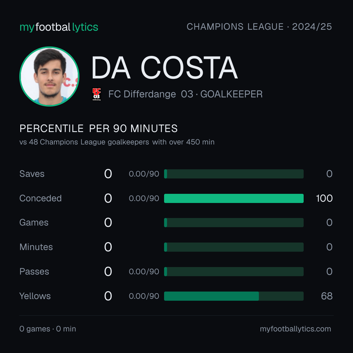Click the Minutes percentile bar
The image size is (353, 353).
point(234,247)
